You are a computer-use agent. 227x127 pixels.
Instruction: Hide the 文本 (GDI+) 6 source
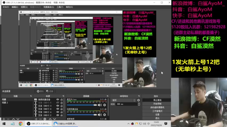point(58,109)
